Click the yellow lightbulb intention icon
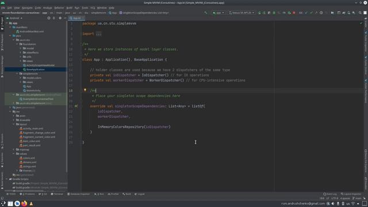 (x=85, y=90)
